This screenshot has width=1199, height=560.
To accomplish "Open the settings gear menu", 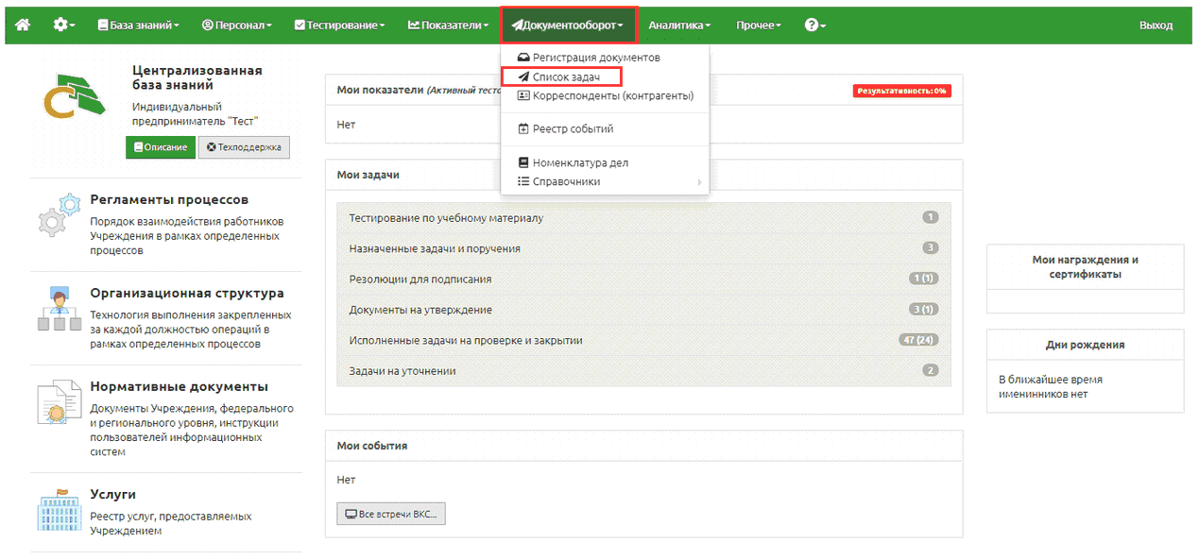I will (x=64, y=25).
